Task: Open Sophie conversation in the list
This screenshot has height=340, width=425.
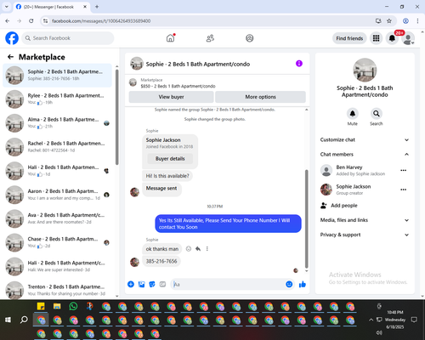Action: pyautogui.click(x=57, y=75)
